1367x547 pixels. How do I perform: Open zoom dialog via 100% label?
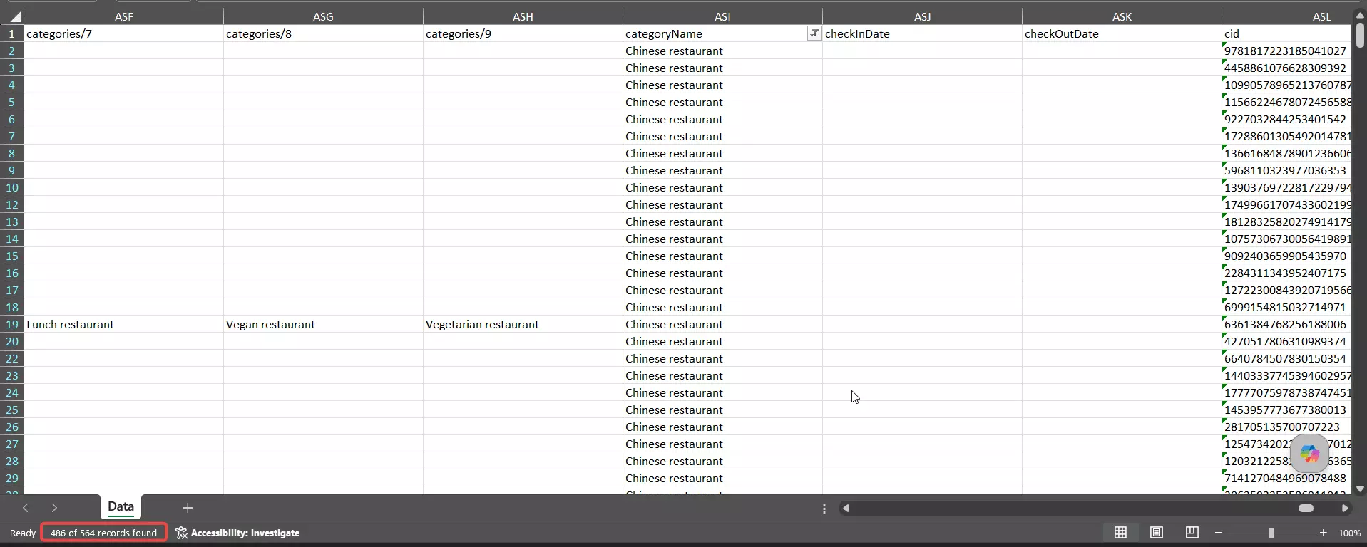pos(1349,533)
